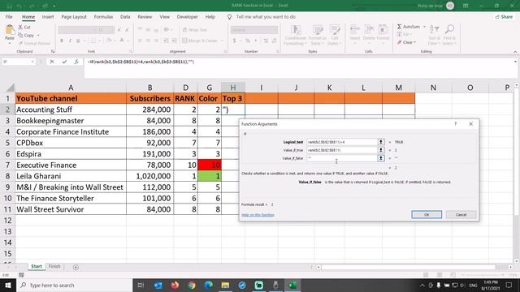Screen dimensions: 520x292
Task: Toggle Underline formatting
Action: 78,41
